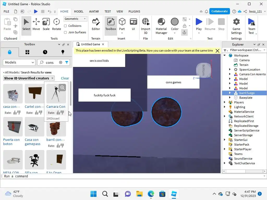This screenshot has width=267, height=200.
Task: Open the Color dropdown arrow
Action: tap(175, 33)
